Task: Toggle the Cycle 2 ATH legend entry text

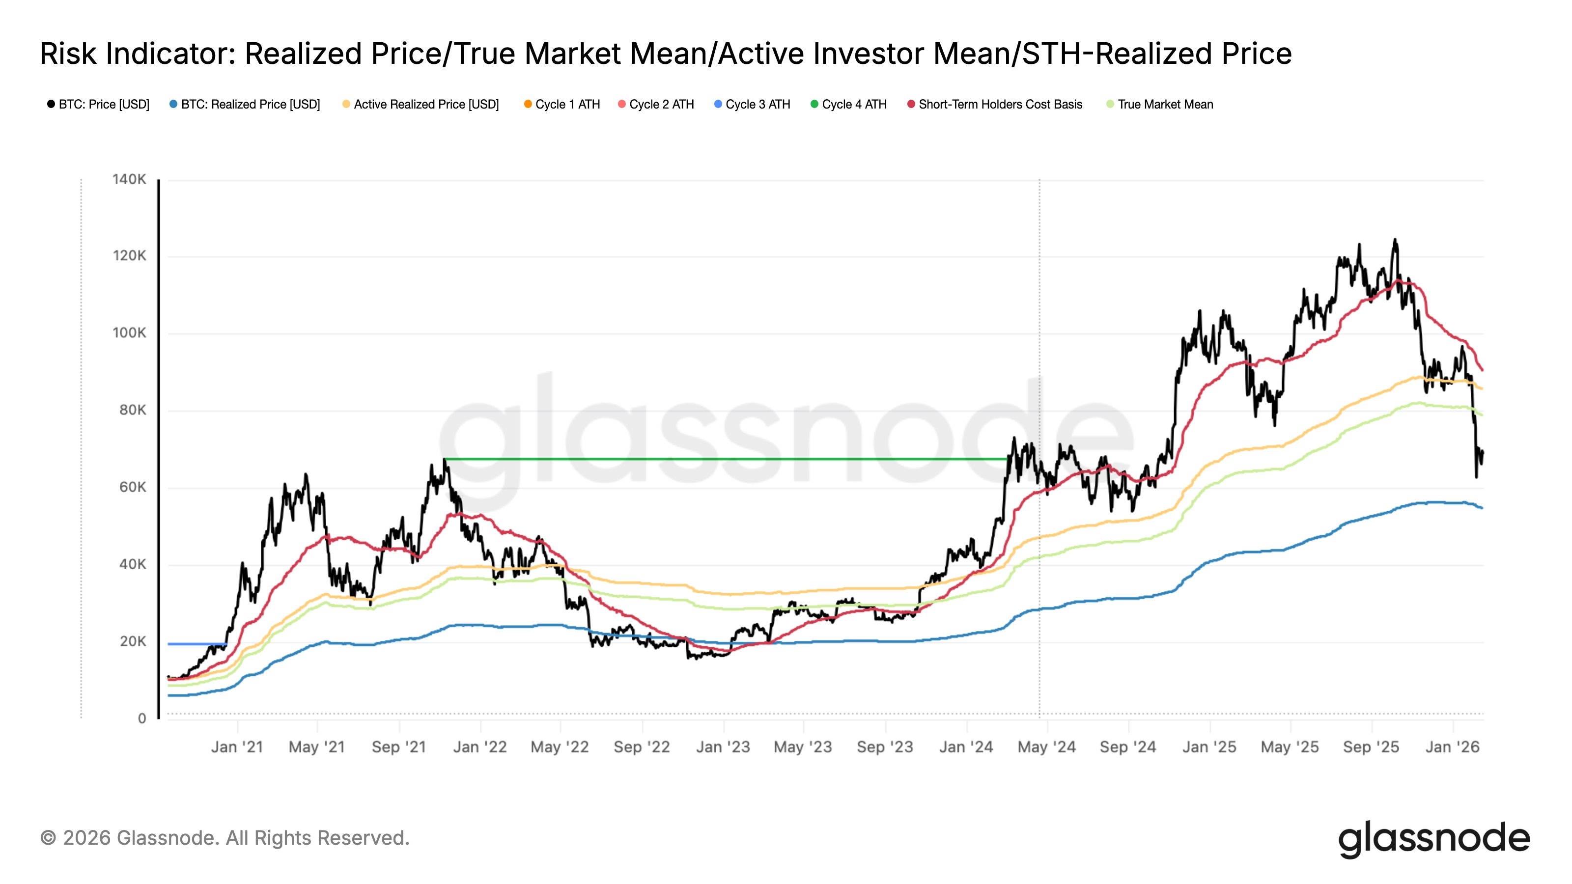Action: point(662,104)
